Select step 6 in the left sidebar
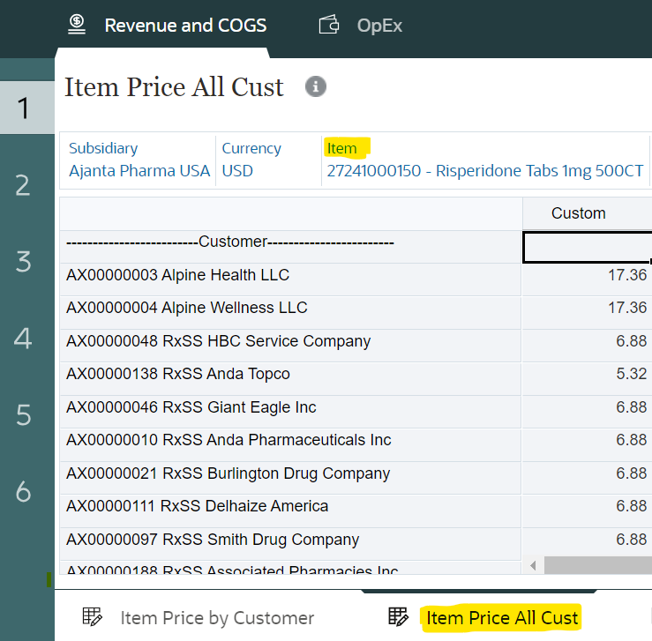Screen dimensions: 652x641 (24, 491)
